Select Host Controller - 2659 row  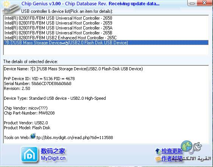(106, 23)
